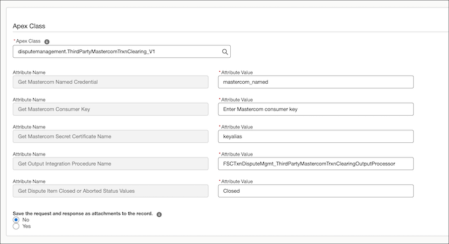Click Attribute Value label above consumer key field
This screenshot has width=449, height=244.
coord(236,100)
